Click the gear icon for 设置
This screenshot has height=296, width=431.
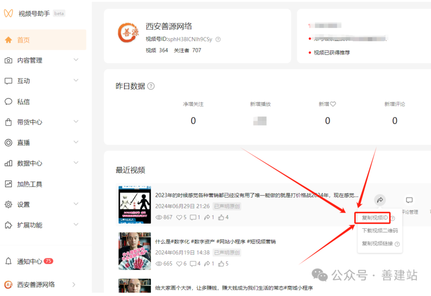coord(9,204)
